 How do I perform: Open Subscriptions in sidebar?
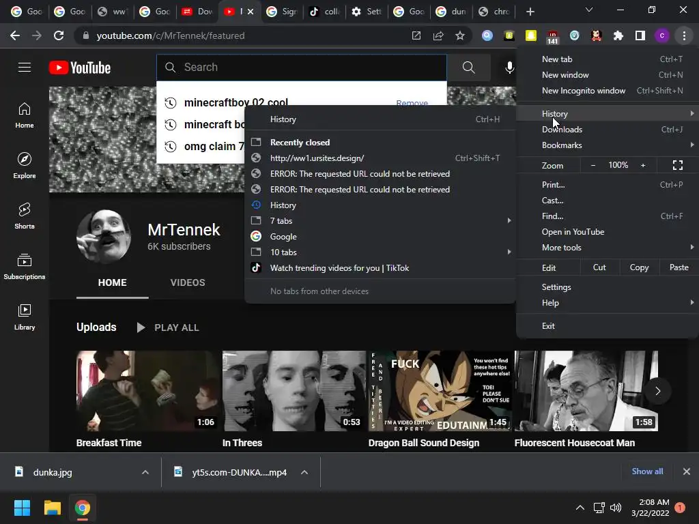pos(25,267)
